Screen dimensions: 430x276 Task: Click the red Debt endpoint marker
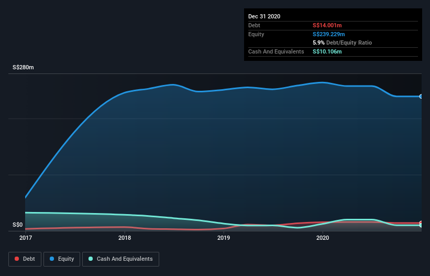(421, 222)
